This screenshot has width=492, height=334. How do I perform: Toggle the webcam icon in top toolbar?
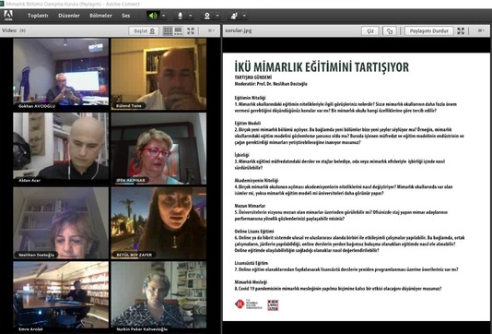pyautogui.click(x=207, y=16)
